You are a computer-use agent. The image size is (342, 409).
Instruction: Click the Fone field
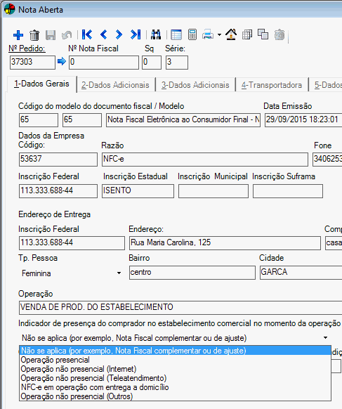[327, 160]
